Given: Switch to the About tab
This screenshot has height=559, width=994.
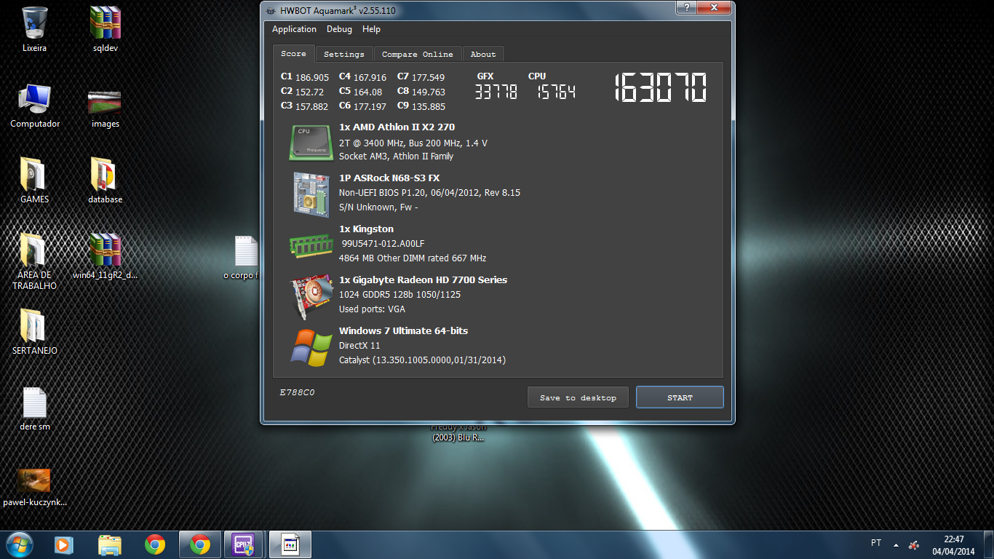Looking at the screenshot, I should click(483, 55).
